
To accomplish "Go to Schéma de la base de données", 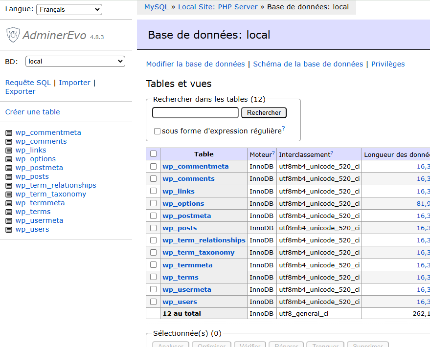I will (x=308, y=64).
